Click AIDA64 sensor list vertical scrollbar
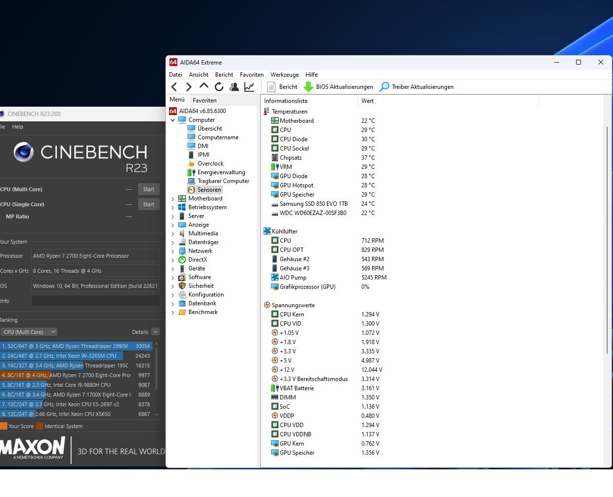The height and width of the screenshot is (497, 613). click(607, 240)
